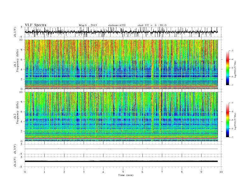
Task: Click the "VLF Spectra" title text
Action: click(x=36, y=25)
